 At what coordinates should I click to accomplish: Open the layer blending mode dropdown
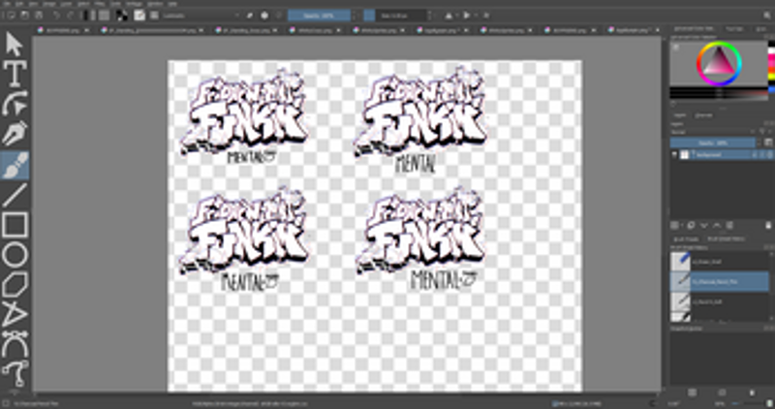(712, 132)
